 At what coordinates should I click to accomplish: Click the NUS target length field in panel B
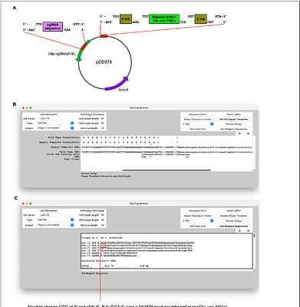tap(103, 119)
